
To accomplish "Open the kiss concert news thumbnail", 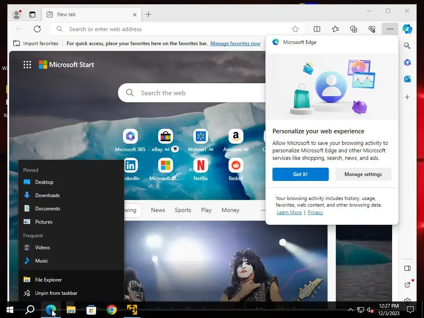I will point(226,261).
